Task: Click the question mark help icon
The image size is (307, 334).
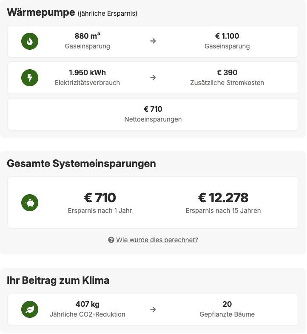Action: 111,240
